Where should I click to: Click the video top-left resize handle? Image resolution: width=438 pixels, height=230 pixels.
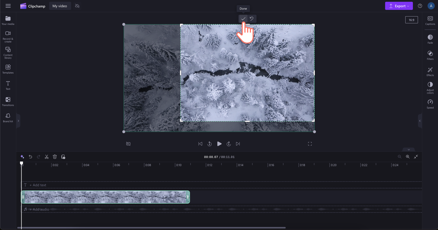click(x=124, y=24)
